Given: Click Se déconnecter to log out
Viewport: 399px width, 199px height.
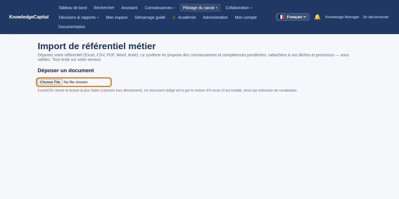Looking at the screenshot, I should 376,17.
